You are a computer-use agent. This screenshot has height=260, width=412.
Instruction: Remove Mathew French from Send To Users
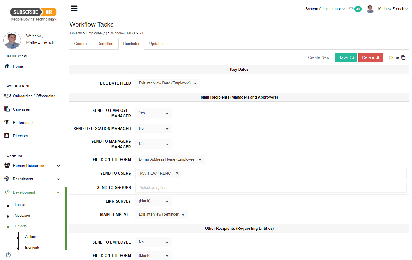click(x=177, y=173)
